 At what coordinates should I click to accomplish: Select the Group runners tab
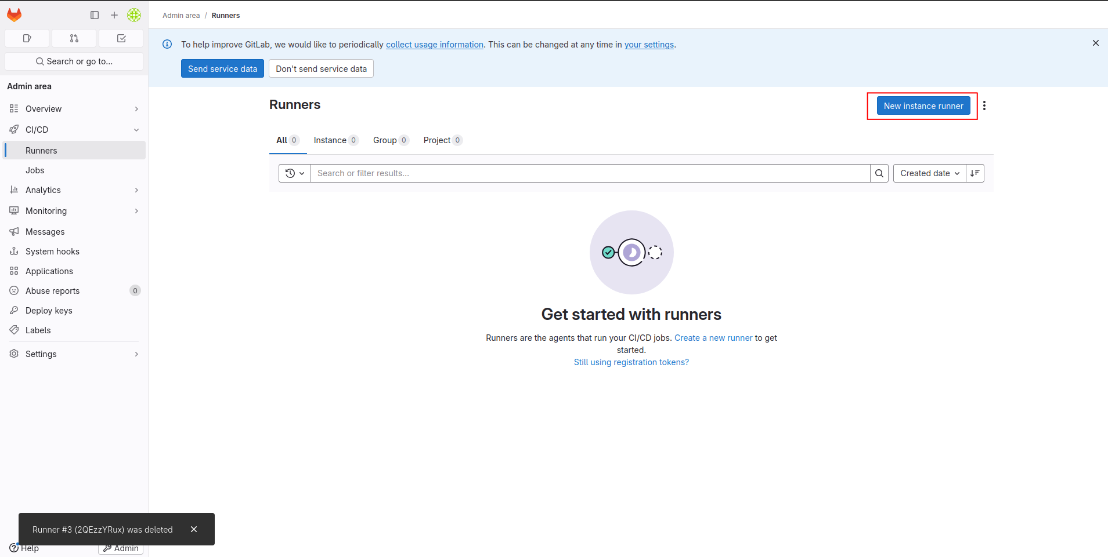[391, 140]
